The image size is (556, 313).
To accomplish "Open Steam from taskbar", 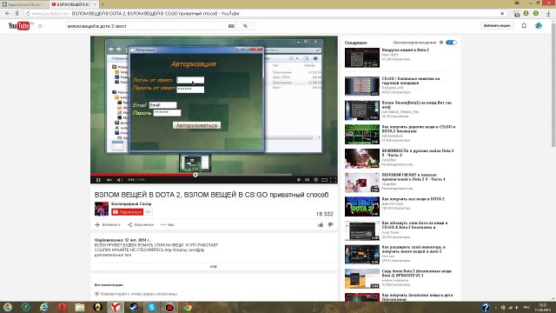I will coord(133,307).
